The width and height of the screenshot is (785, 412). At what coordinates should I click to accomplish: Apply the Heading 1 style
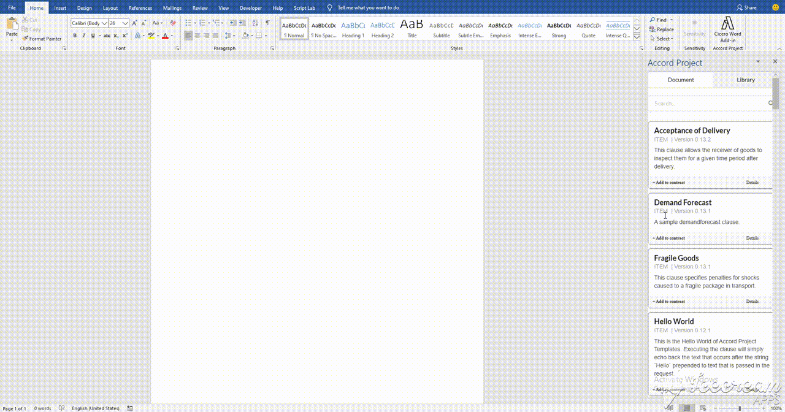tap(353, 28)
